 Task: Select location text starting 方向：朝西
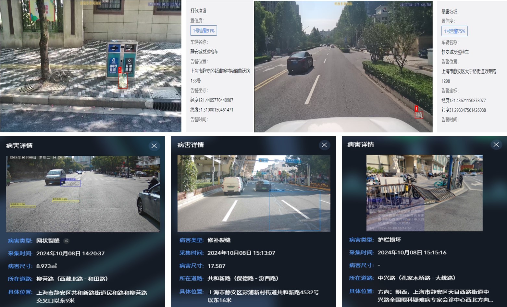coord(435,296)
